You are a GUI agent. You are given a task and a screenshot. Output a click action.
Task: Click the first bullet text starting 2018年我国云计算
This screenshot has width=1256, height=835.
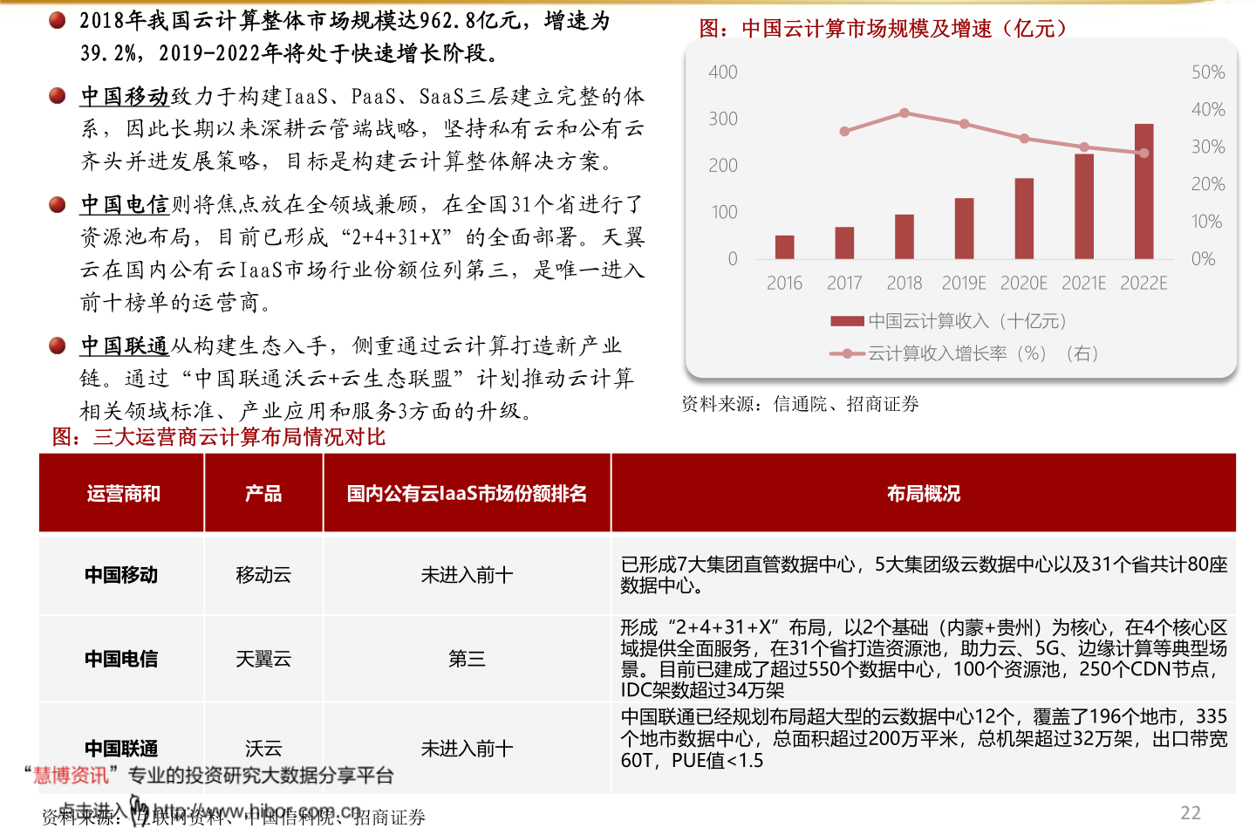(345, 37)
